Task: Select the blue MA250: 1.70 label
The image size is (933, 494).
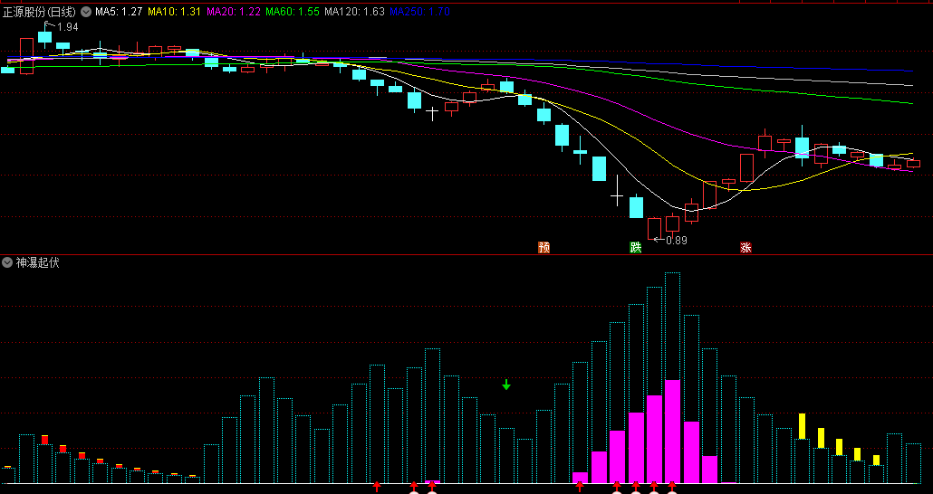Action: coord(420,11)
